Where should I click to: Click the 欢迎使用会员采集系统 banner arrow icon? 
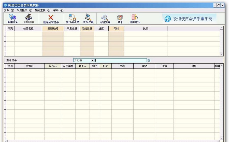coord(167,19)
